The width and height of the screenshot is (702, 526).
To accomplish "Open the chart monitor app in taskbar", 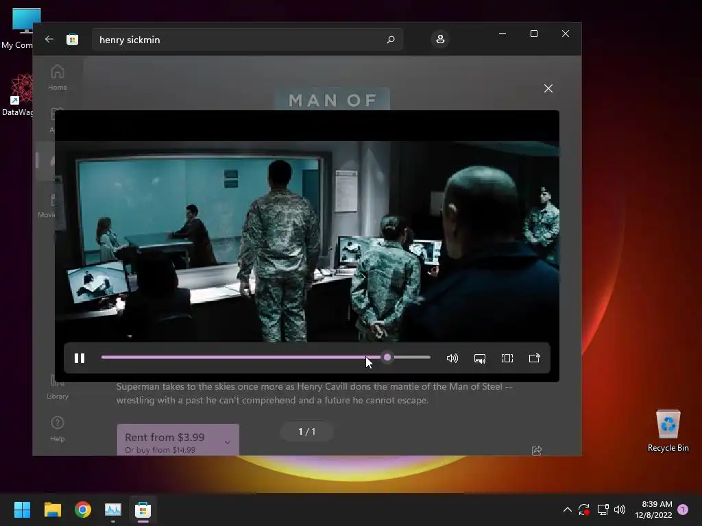I will (x=113, y=510).
